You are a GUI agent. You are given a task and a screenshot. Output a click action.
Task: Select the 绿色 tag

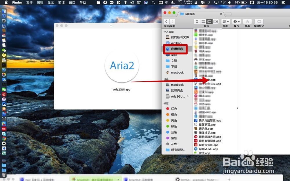[x=174, y=126]
